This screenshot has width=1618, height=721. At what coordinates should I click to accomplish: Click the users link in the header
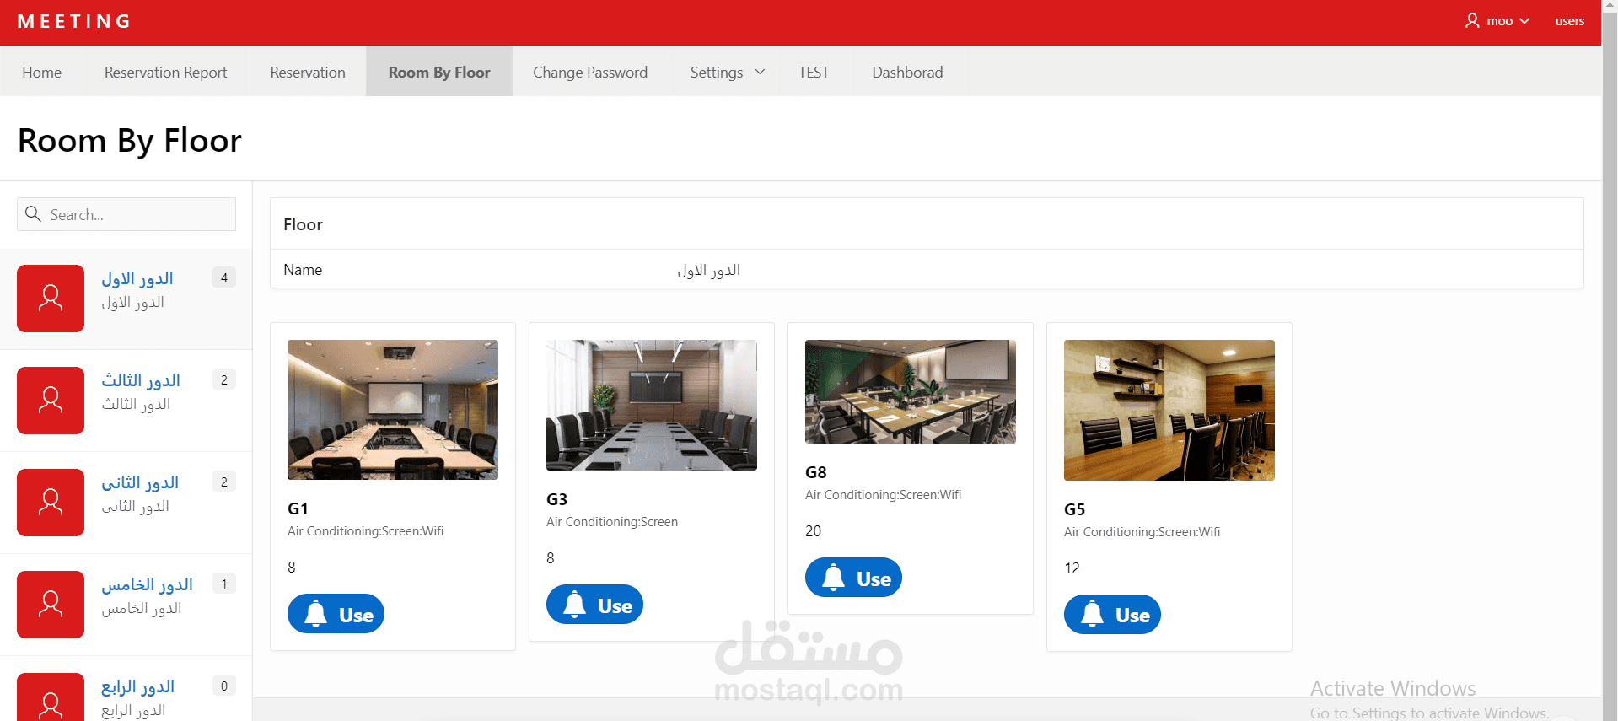(1569, 21)
